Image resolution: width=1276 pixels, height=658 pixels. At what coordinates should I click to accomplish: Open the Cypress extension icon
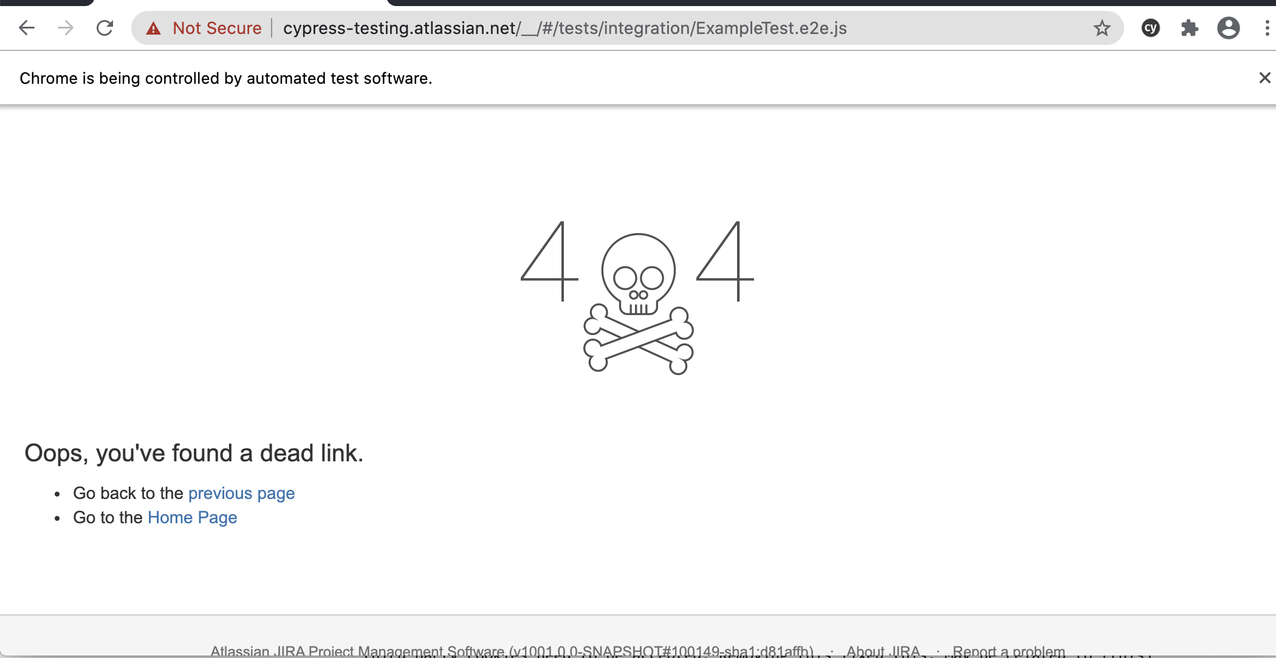click(x=1151, y=28)
